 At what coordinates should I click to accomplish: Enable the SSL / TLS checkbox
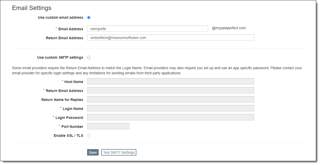click(89, 136)
